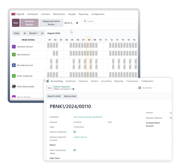Click Generate Payslips button

29,23
